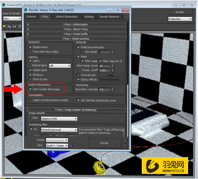This screenshot has width=198, height=179.
Task: Toggle the Antialiasing filter On checkbox
Action: [x=31, y=129]
